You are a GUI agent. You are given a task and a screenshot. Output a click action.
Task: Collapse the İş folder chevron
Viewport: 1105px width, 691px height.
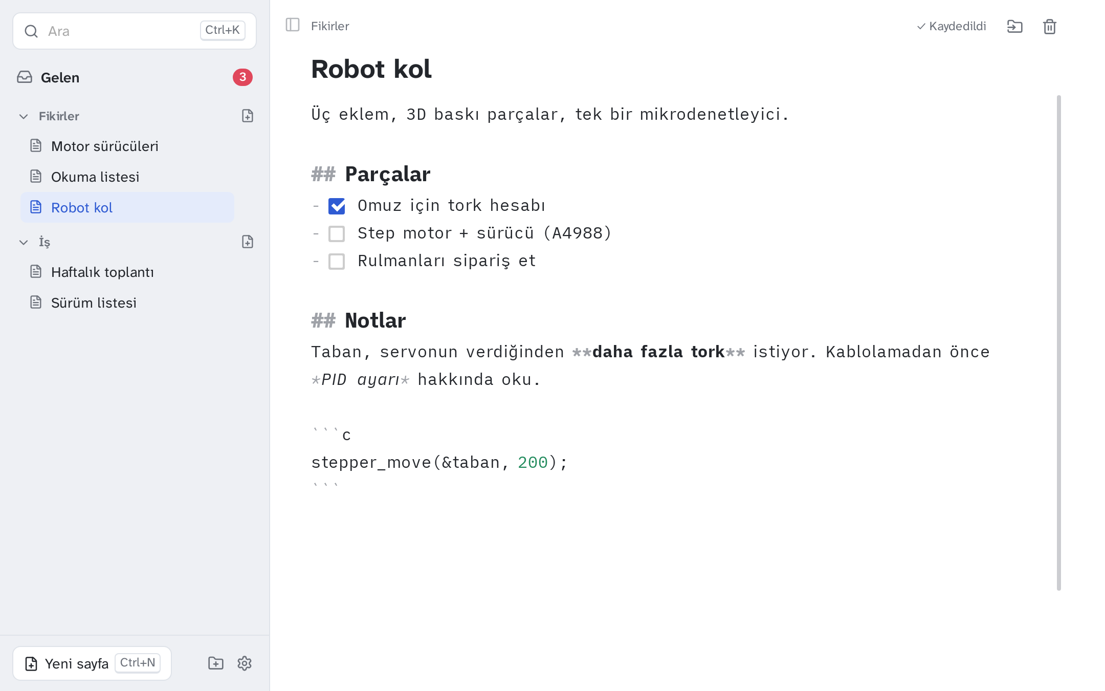click(24, 242)
